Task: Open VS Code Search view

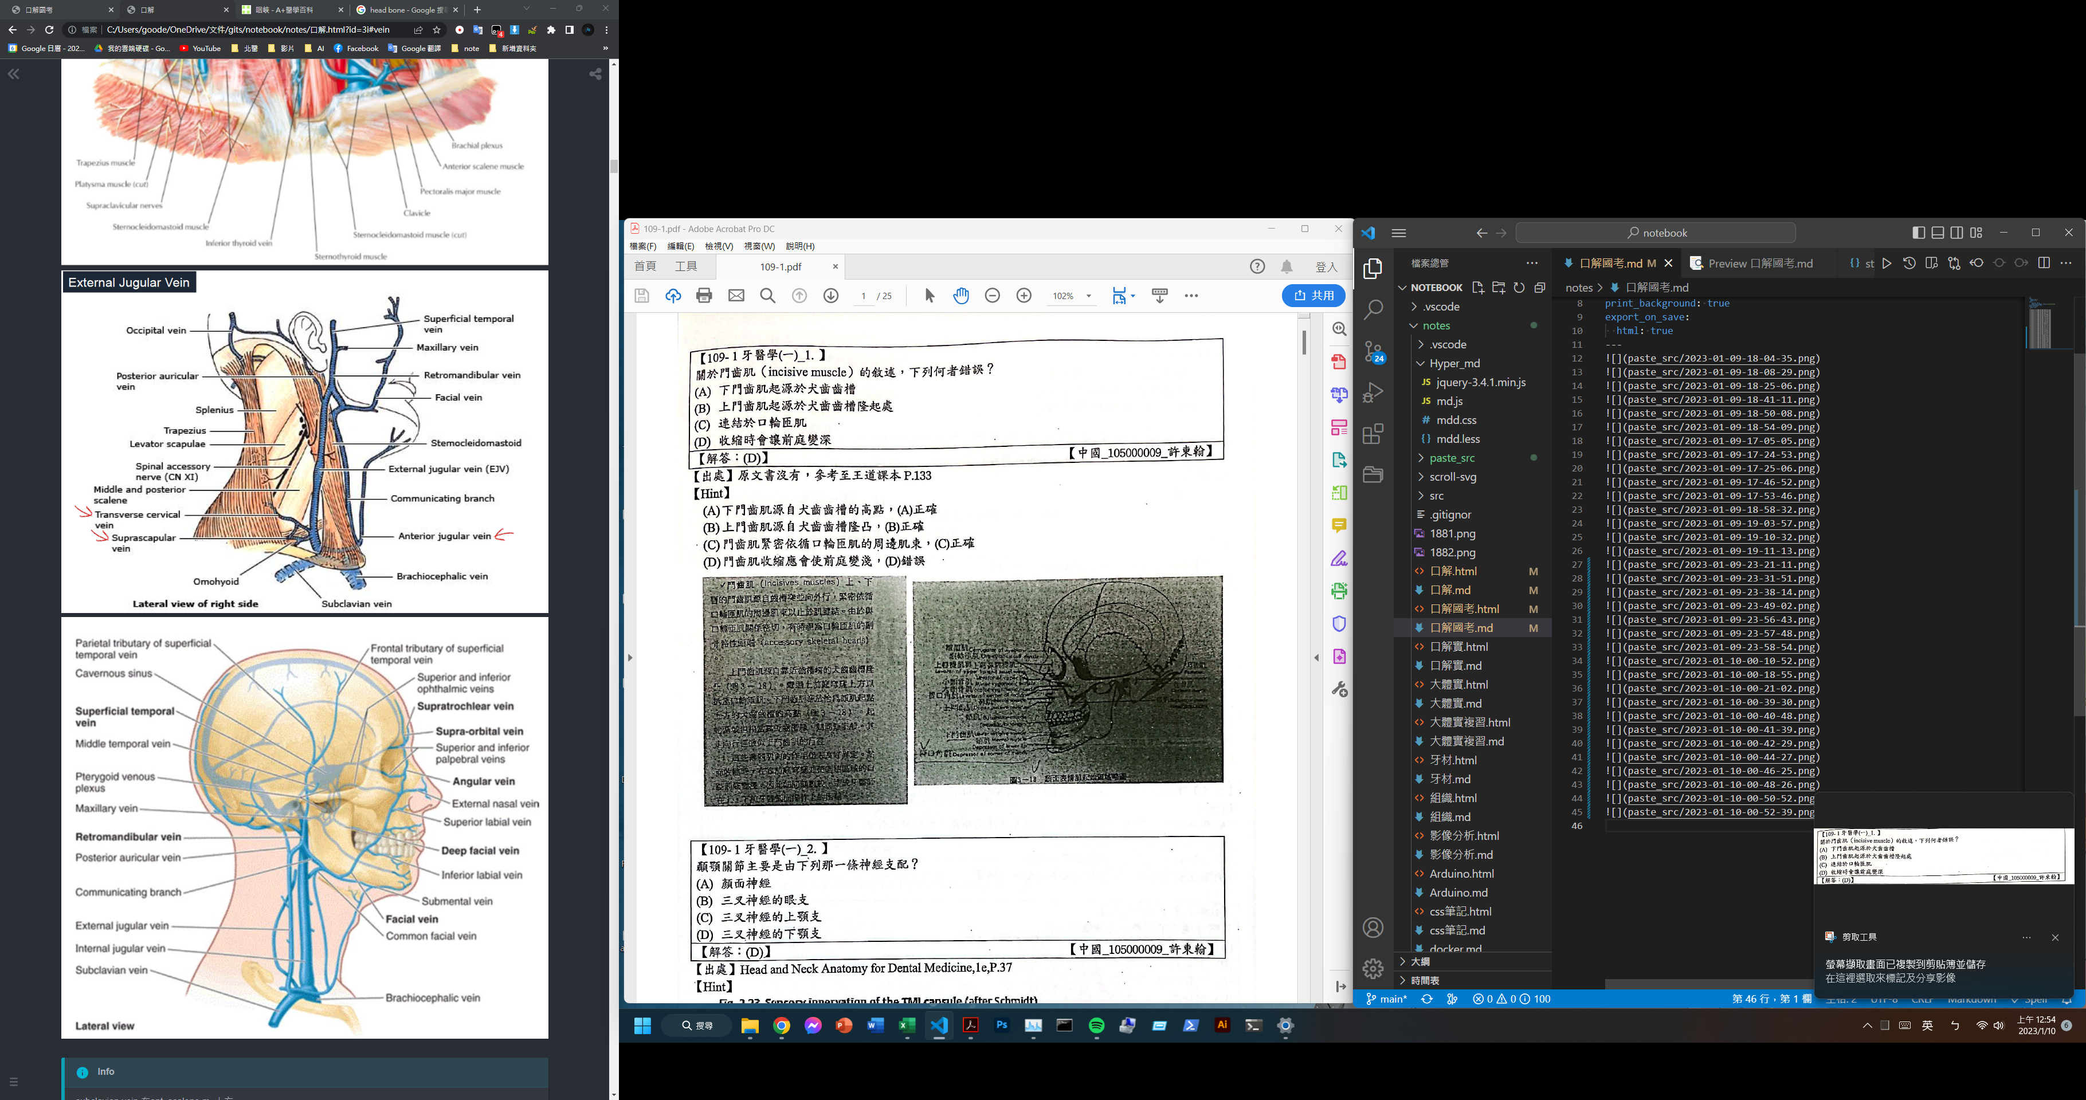Action: [x=1373, y=309]
